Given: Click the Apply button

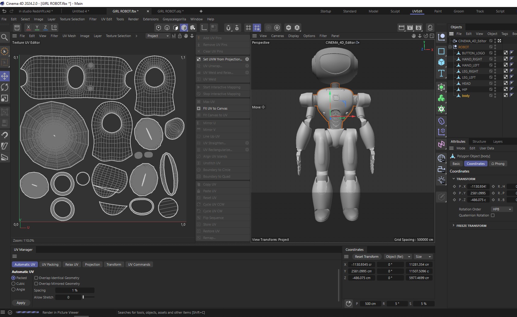Looking at the screenshot, I should [x=21, y=303].
